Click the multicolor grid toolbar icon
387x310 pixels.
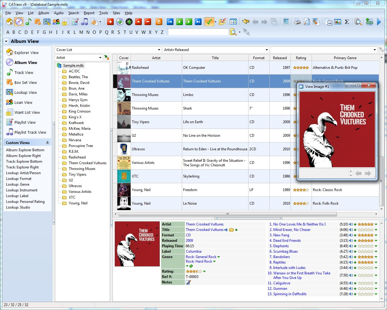coord(233,22)
